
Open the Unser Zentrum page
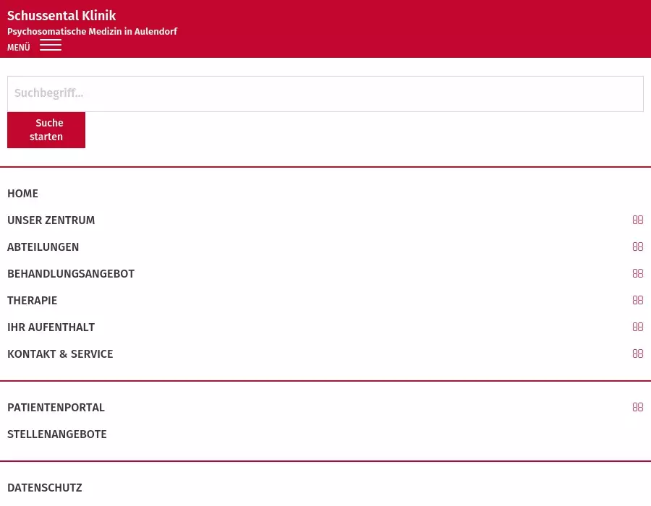[x=51, y=220]
